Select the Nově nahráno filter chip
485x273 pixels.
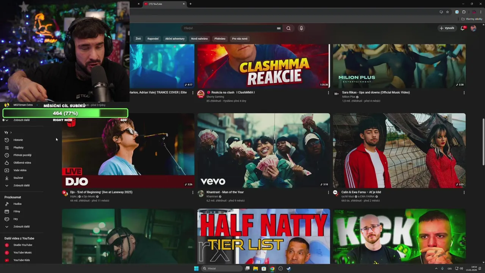tap(199, 39)
